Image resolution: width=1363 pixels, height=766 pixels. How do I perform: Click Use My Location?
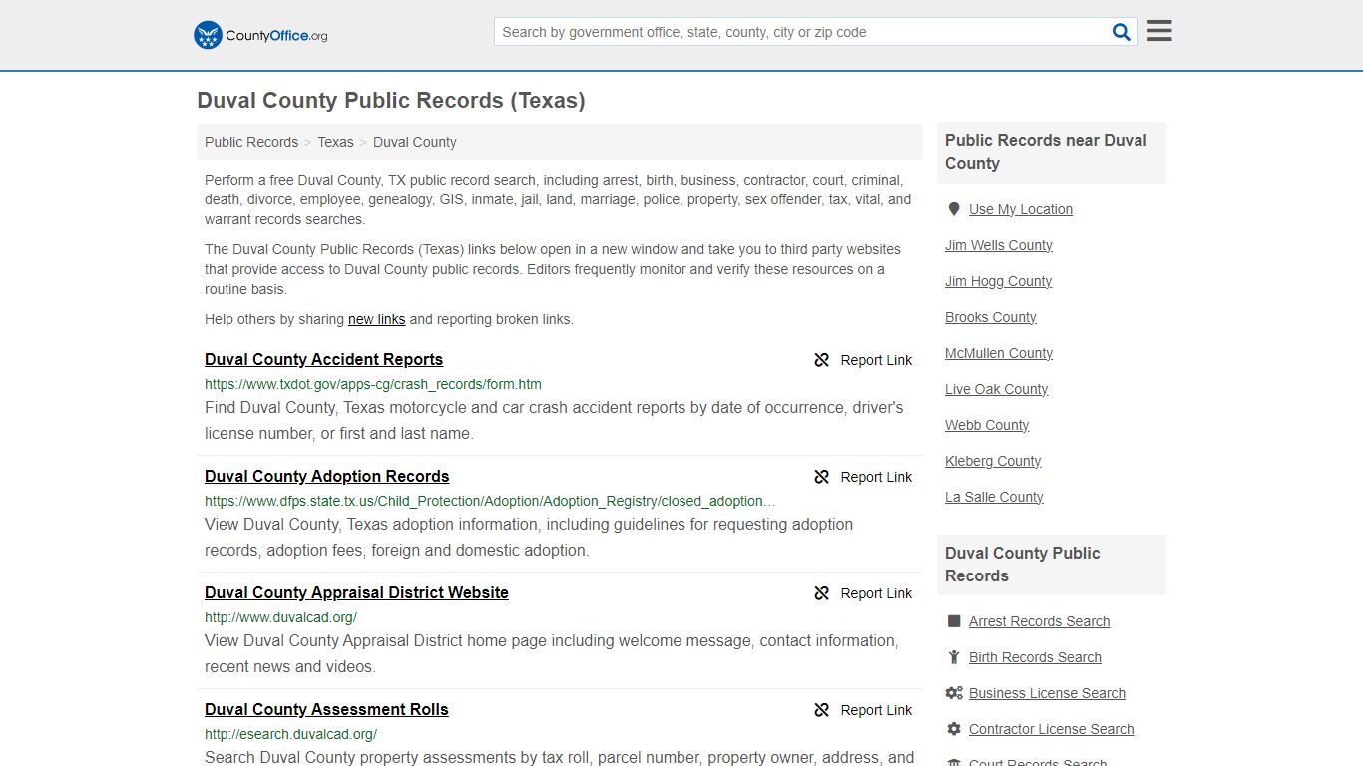click(1021, 209)
